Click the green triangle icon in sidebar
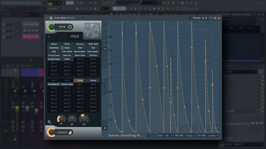Viewport: 266px width, 149px height. (105, 128)
